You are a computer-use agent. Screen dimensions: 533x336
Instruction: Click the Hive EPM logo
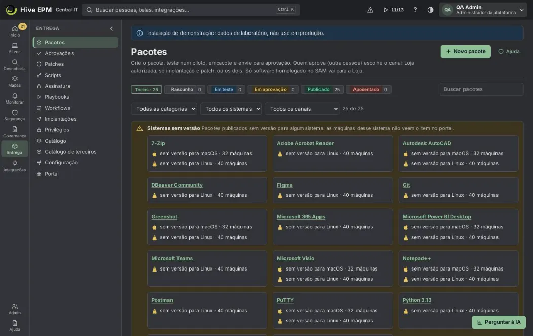coord(29,10)
